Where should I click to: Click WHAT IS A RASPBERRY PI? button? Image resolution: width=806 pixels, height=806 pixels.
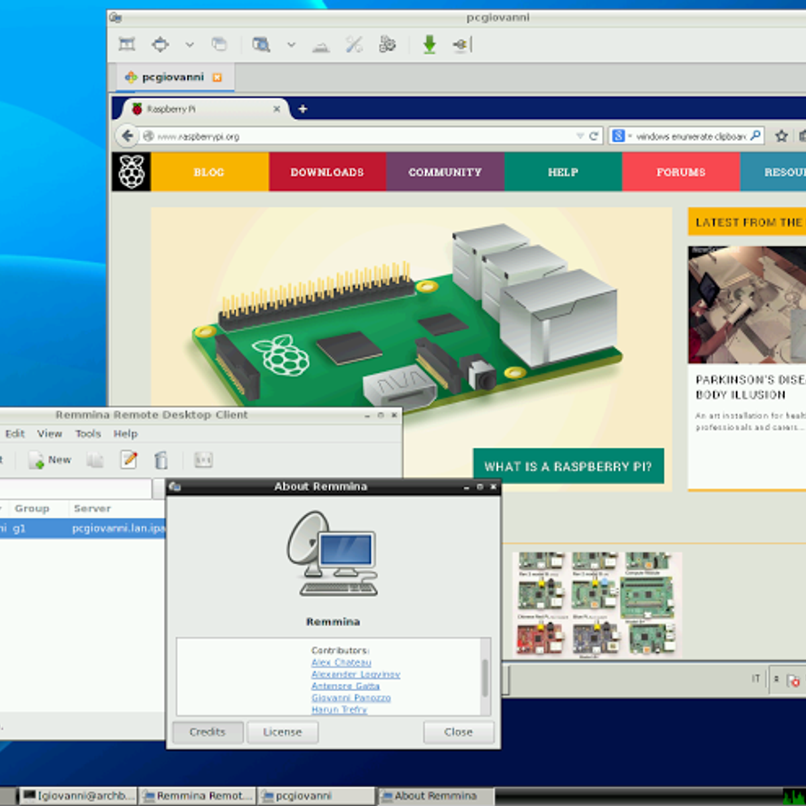(568, 466)
